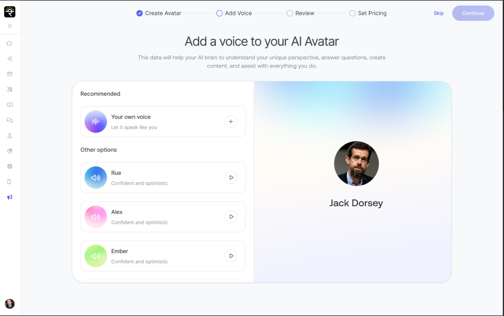
Task: Add your own voice with plus button
Action: [x=231, y=122]
